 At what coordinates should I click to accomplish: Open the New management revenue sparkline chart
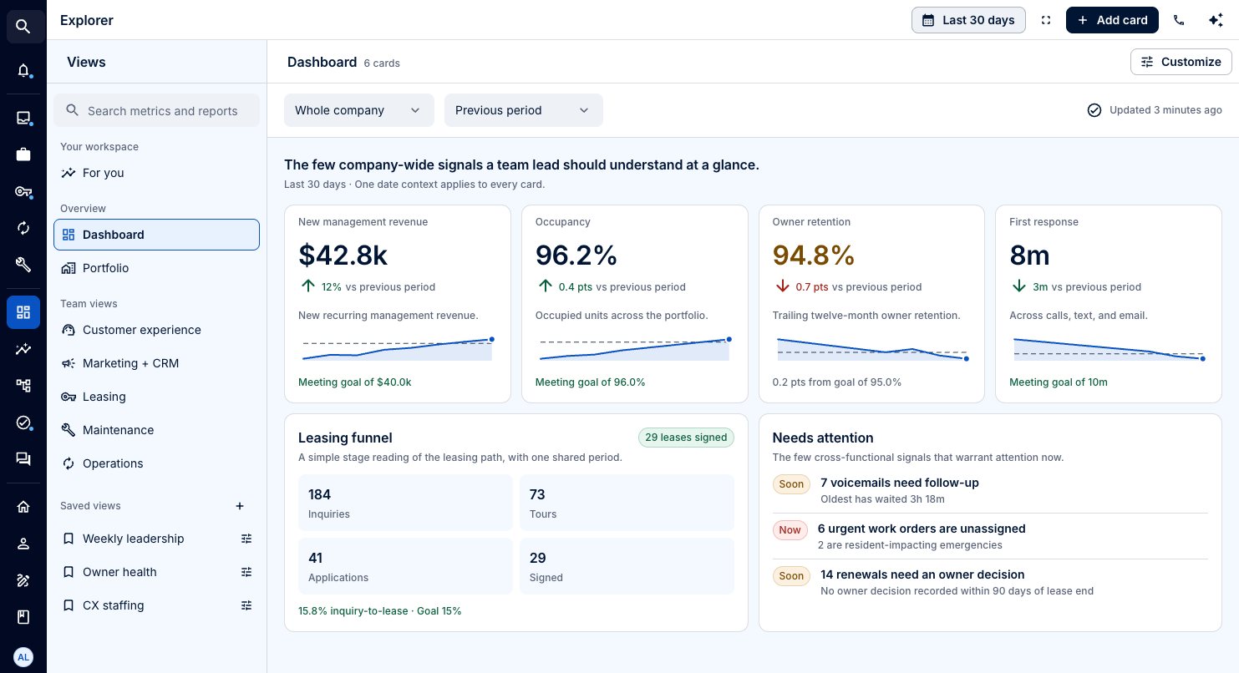(398, 349)
